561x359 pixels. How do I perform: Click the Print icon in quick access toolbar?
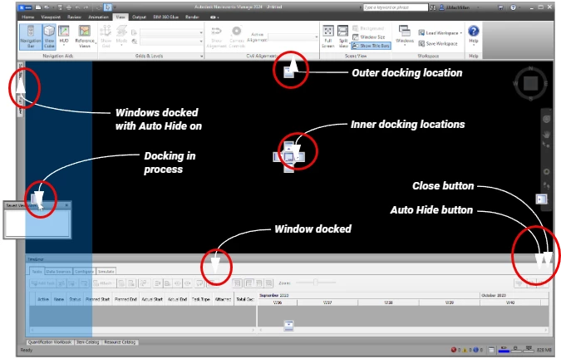point(69,7)
